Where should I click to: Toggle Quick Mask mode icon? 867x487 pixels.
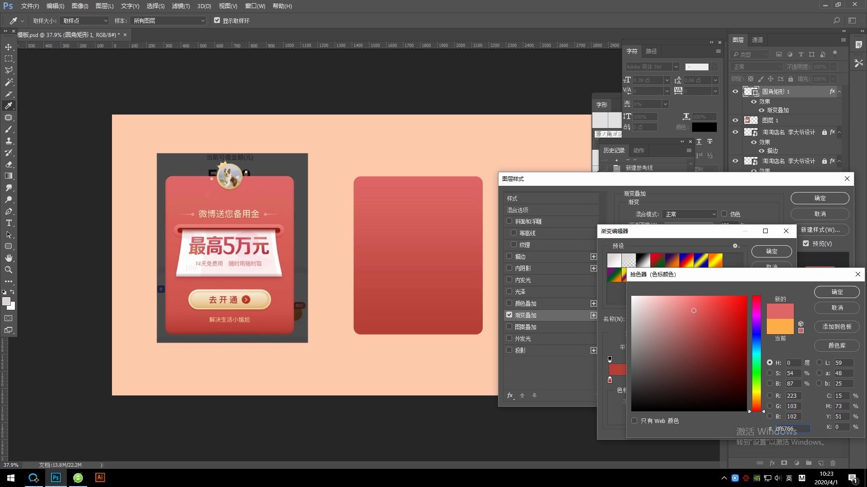[x=9, y=318]
